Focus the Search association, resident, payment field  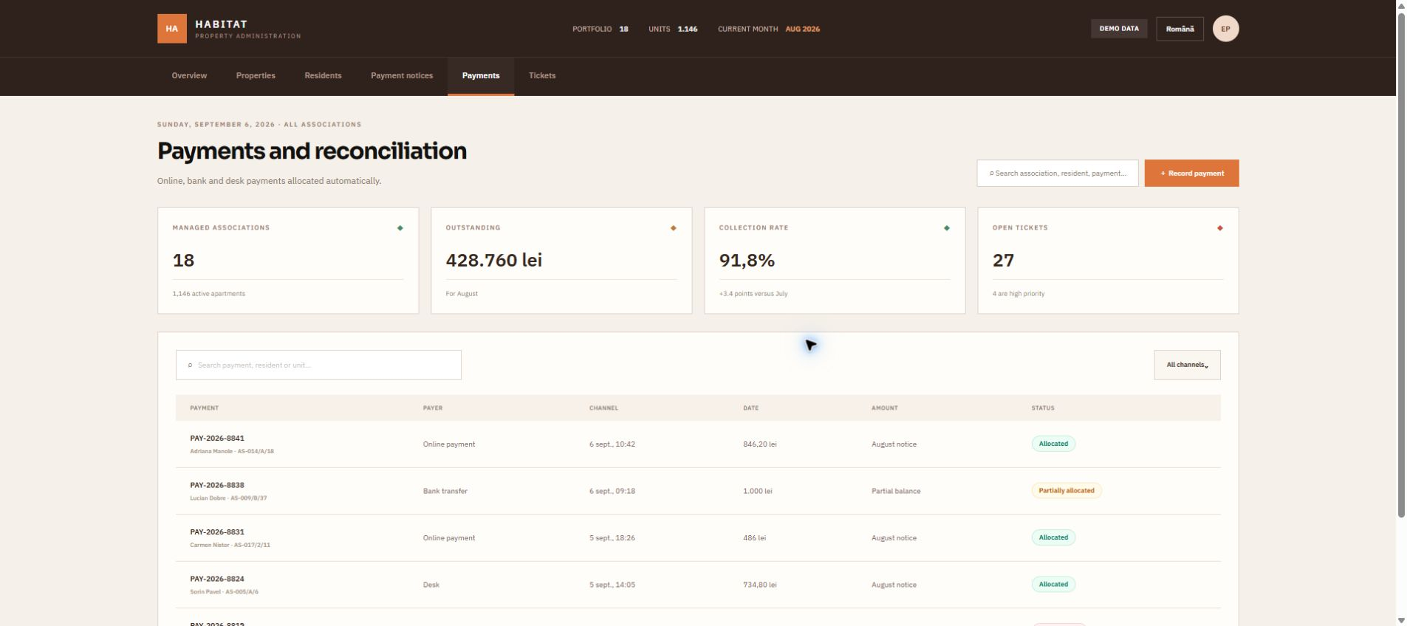coord(1057,173)
